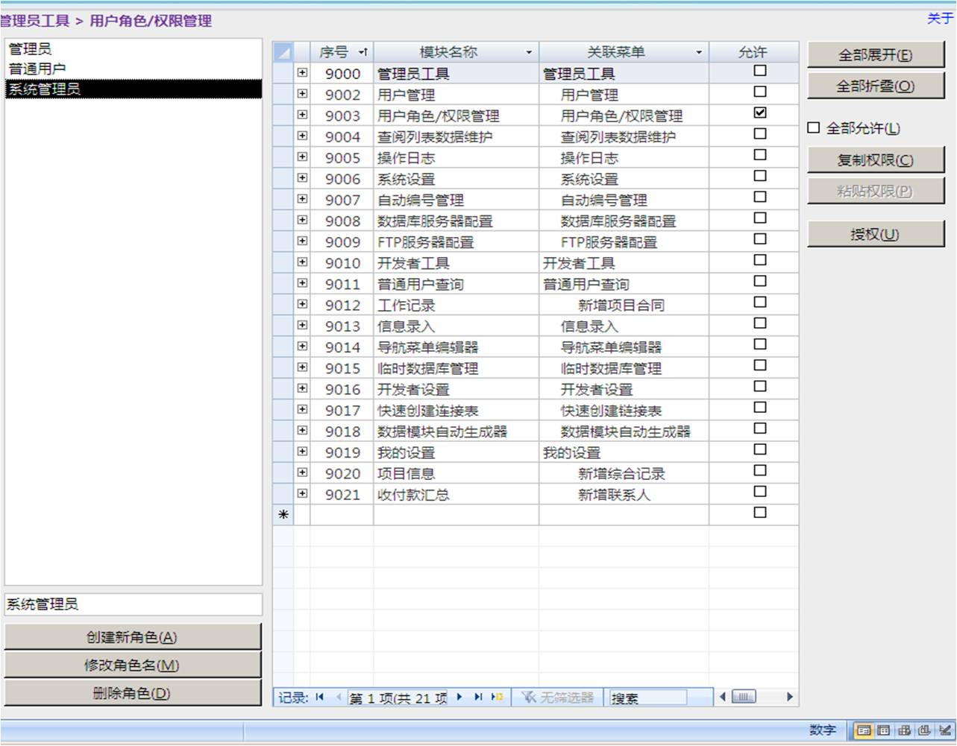The height and width of the screenshot is (746, 957).
Task: Go to first record in navigator
Action: coord(319,698)
